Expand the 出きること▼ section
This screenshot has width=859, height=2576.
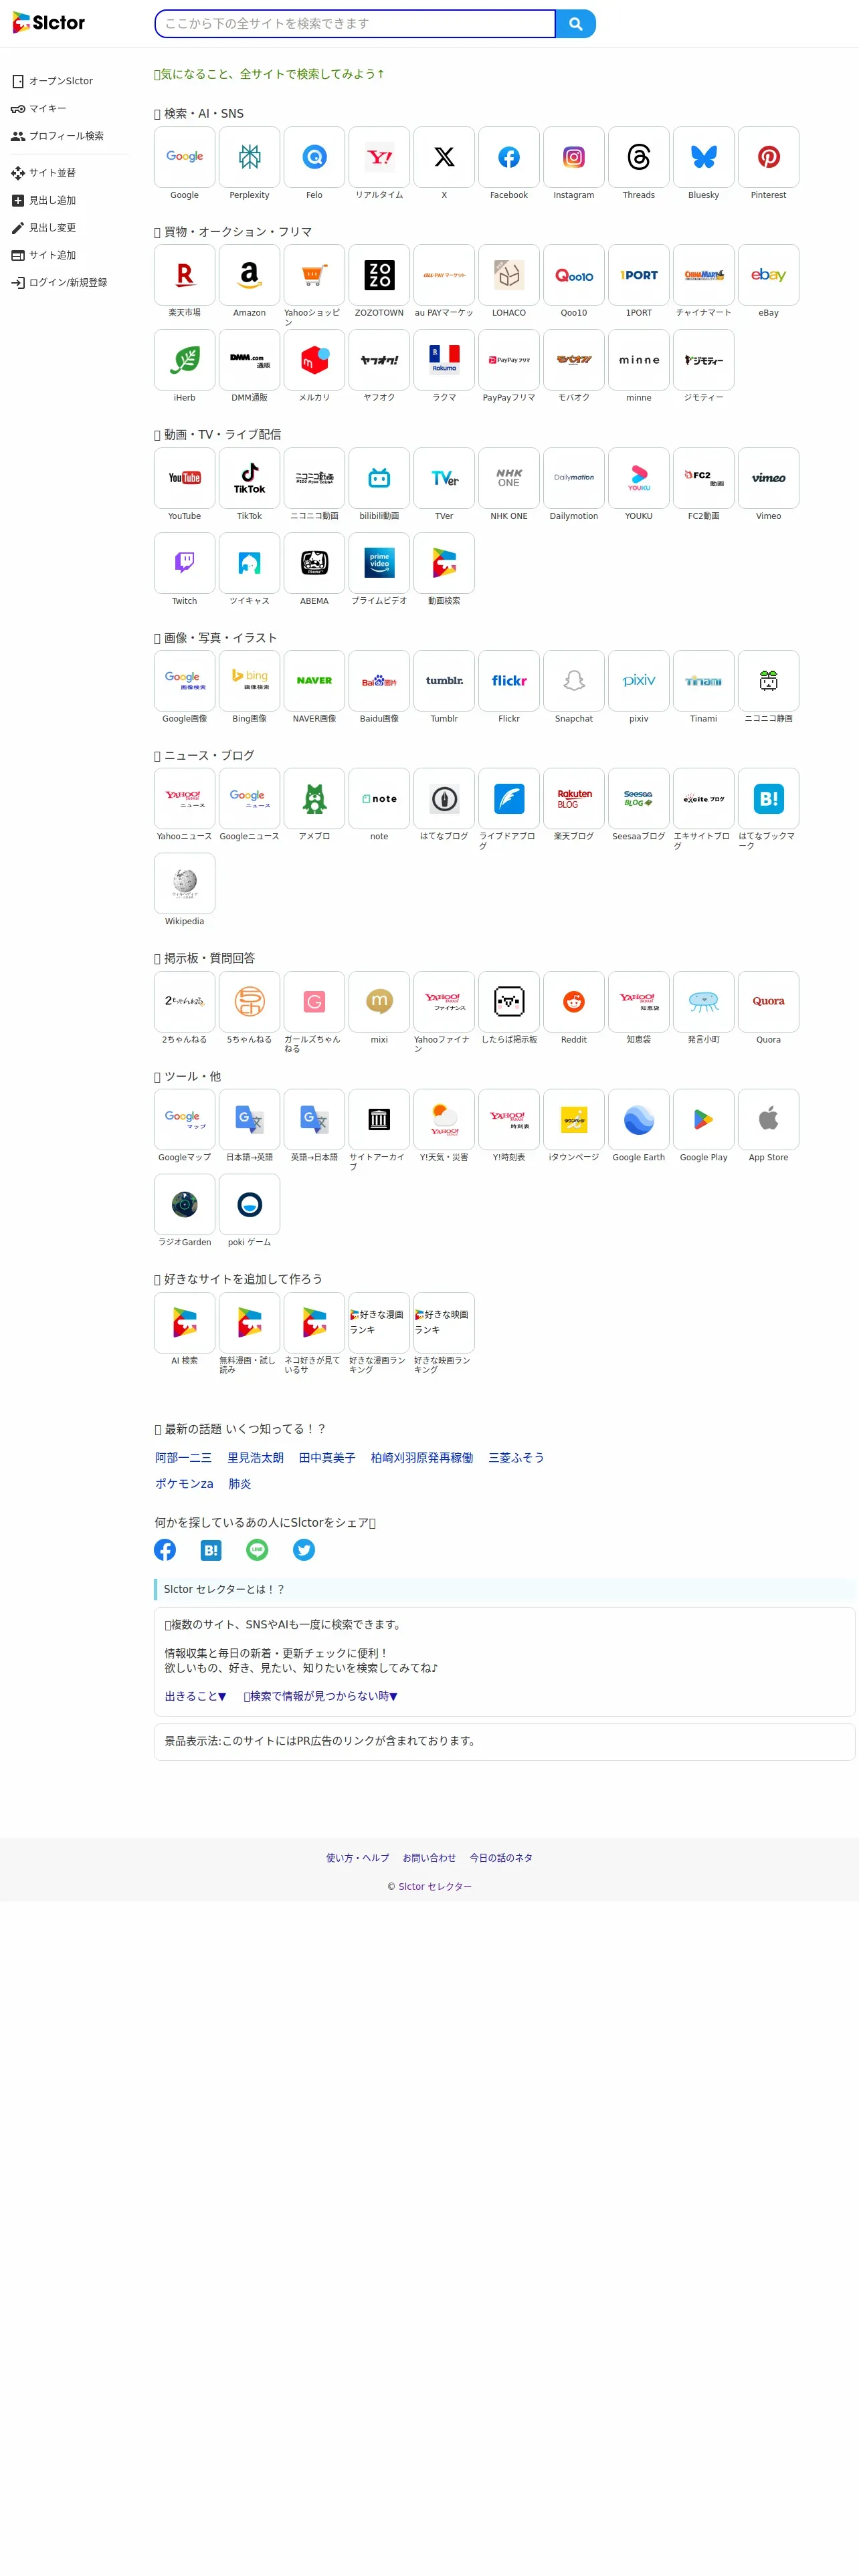pos(196,1697)
